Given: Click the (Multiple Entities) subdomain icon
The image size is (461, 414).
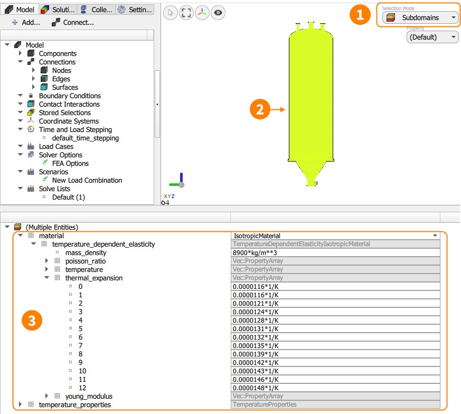Looking at the screenshot, I should click(17, 227).
